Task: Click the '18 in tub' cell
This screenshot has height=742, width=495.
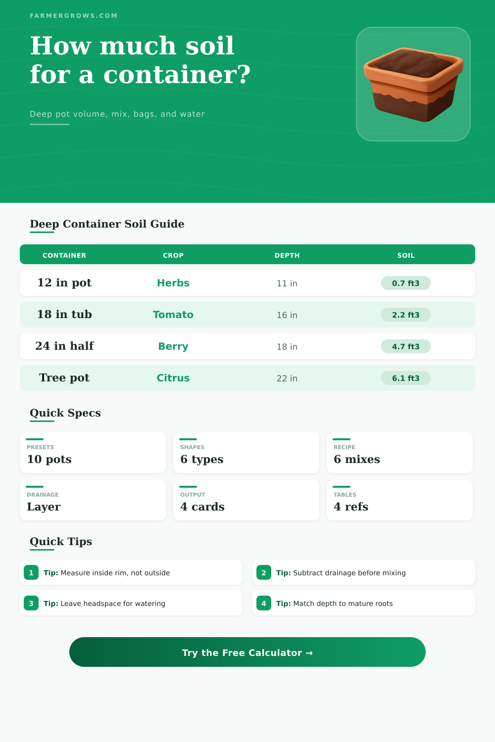Action: click(x=64, y=315)
